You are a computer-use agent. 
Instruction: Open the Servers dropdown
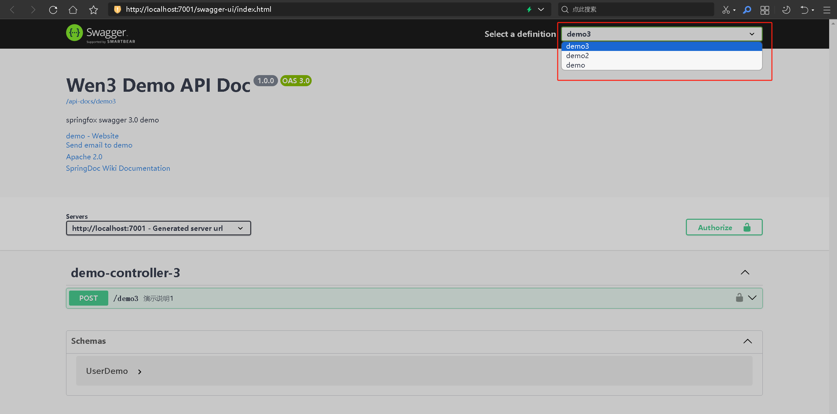coord(158,228)
